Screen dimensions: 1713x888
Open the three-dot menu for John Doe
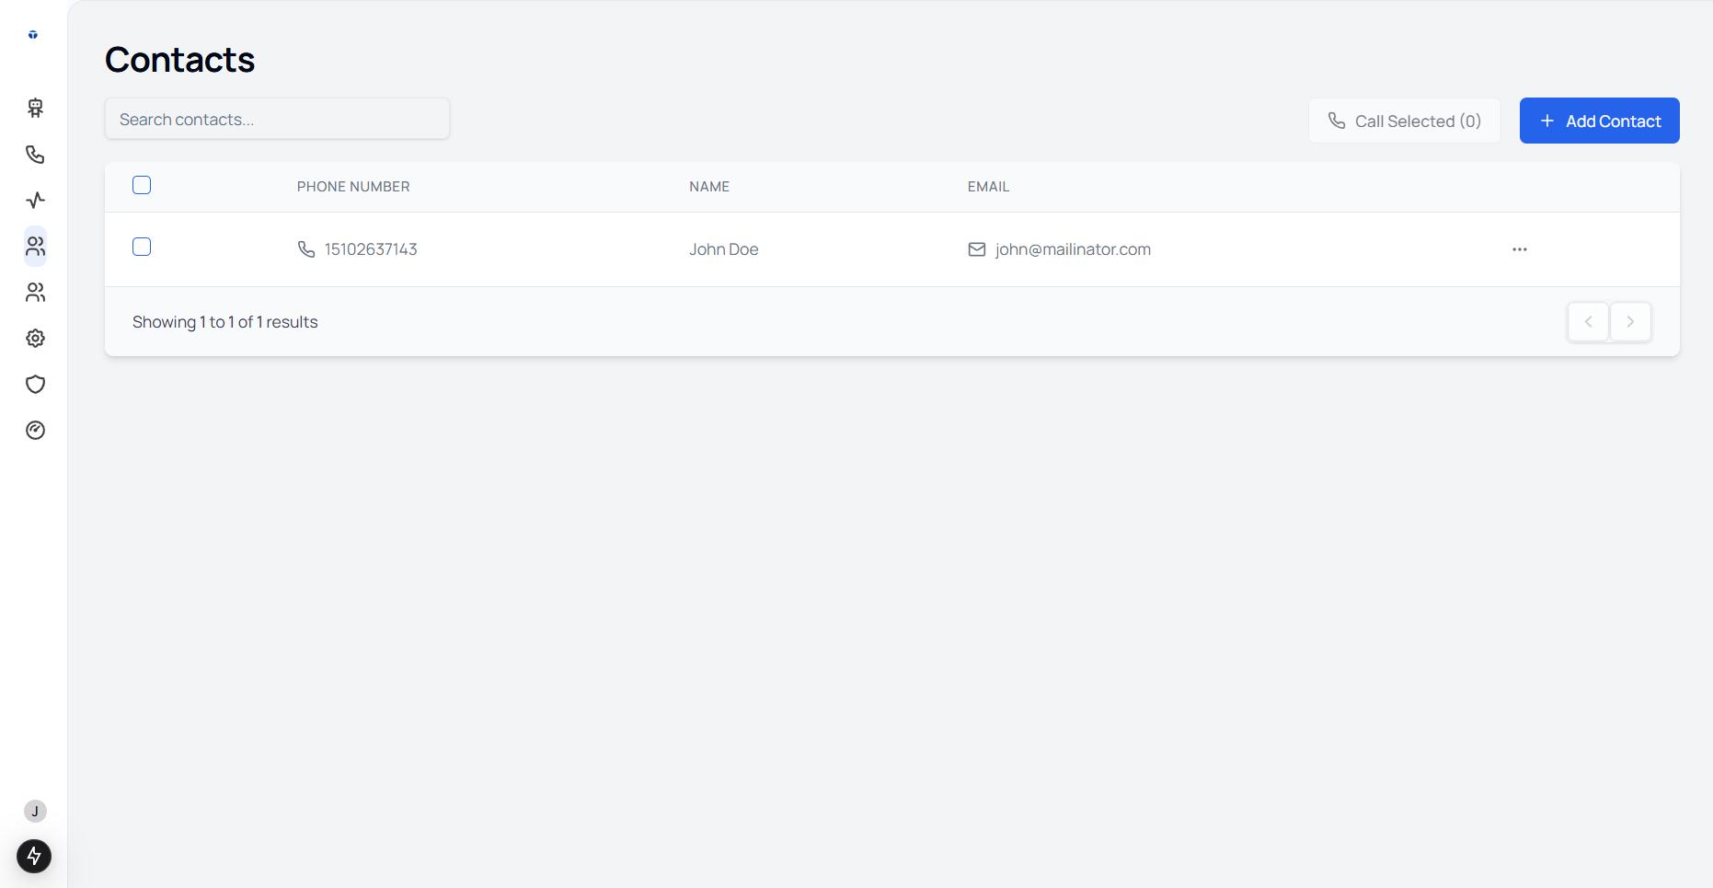pyautogui.click(x=1520, y=249)
